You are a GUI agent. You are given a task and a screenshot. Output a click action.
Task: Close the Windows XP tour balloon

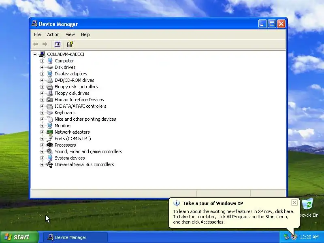294,202
